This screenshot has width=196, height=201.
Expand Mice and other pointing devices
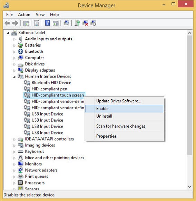click(x=14, y=158)
